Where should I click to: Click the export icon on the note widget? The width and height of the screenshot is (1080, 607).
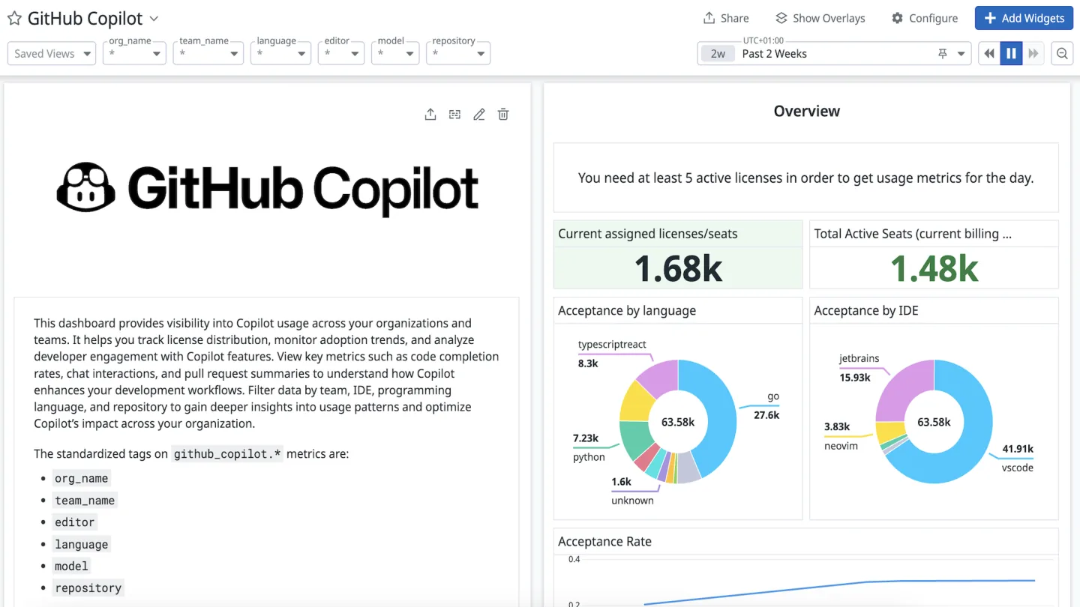point(430,114)
